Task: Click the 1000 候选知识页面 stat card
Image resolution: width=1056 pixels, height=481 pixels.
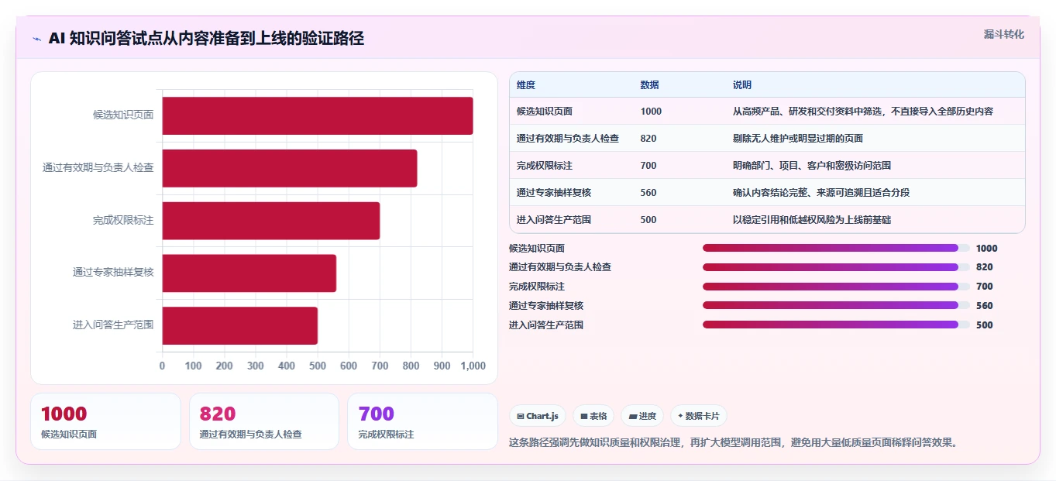Action: pos(105,421)
